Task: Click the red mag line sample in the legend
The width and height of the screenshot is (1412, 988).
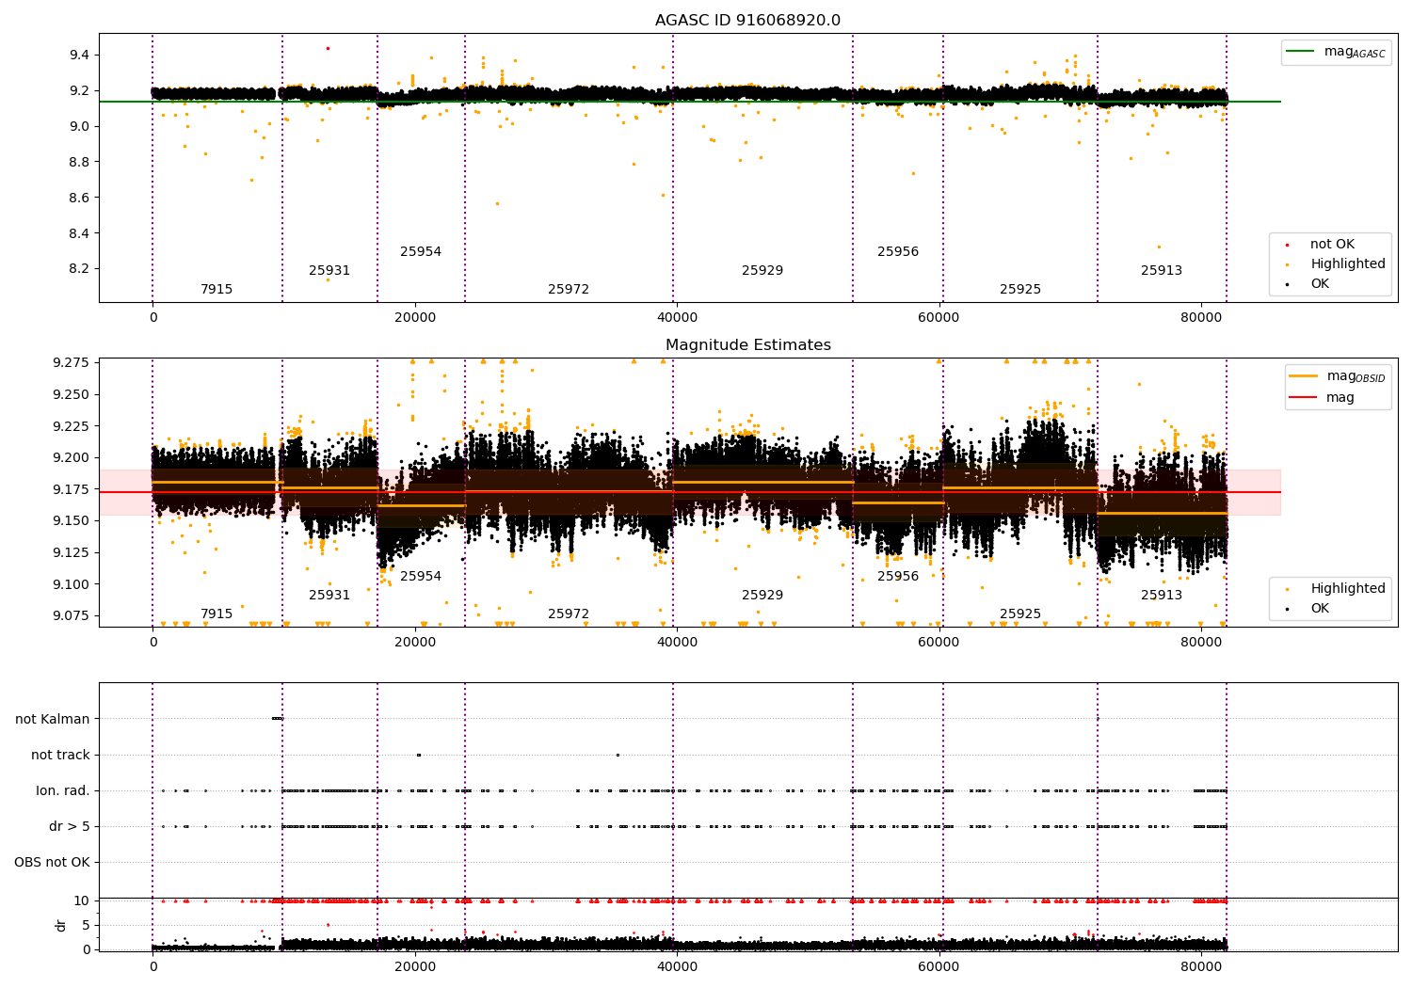Action: click(x=1304, y=398)
